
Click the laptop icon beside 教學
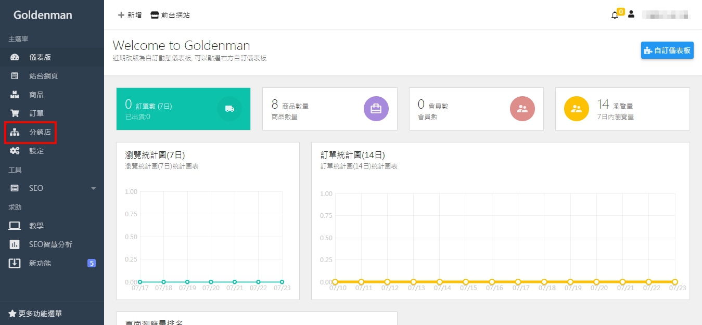coord(15,226)
